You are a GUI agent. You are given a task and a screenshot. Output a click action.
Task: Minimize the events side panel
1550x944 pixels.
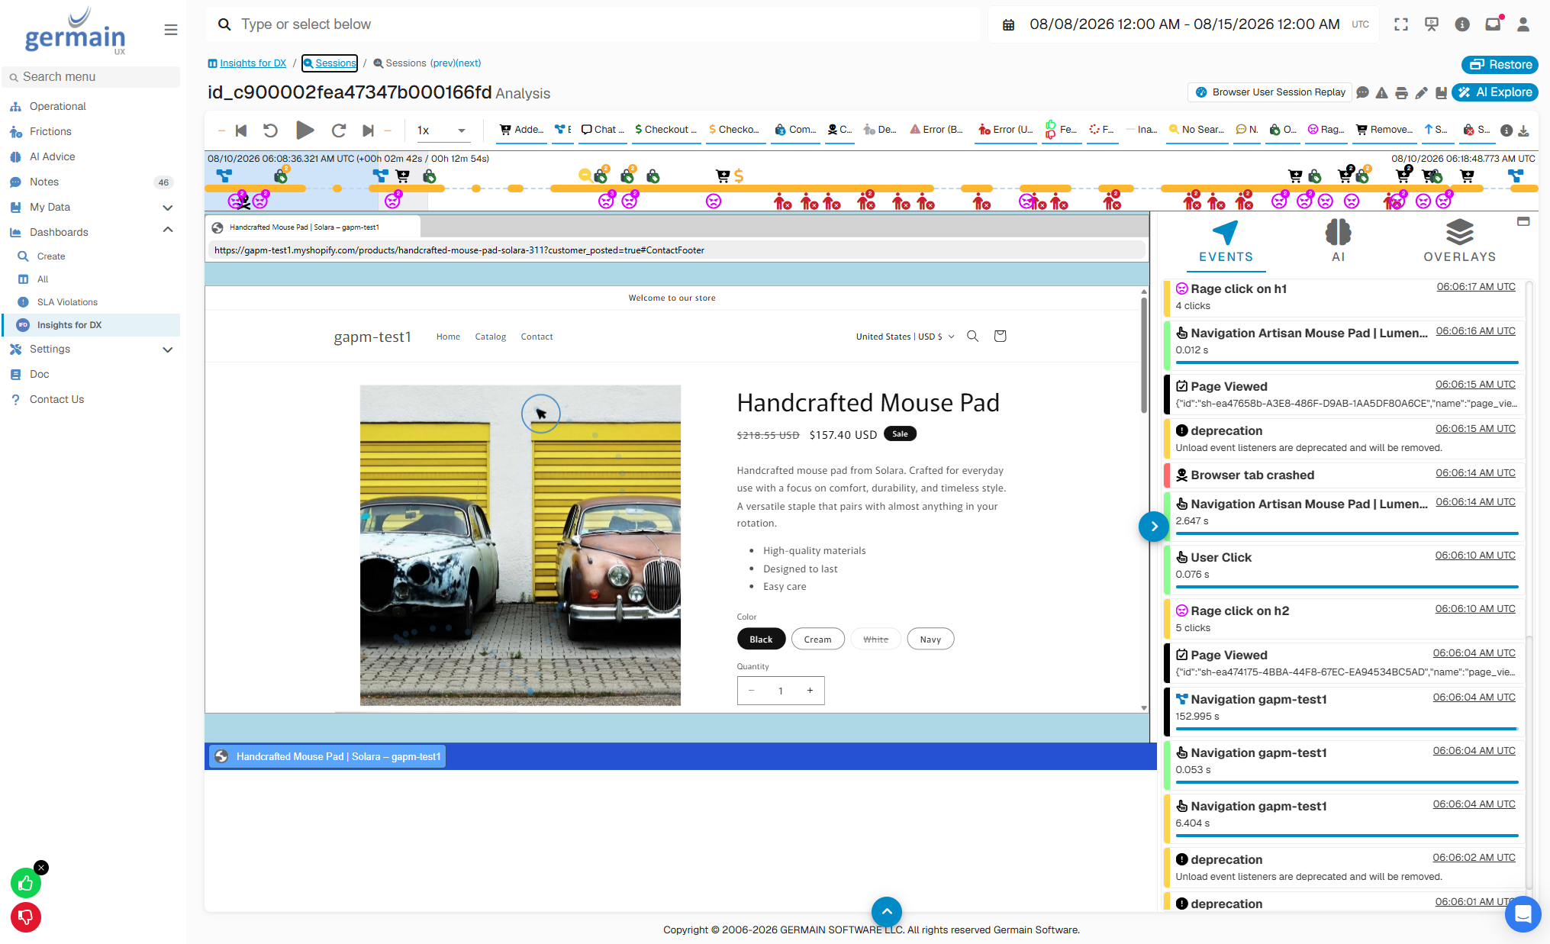click(x=1523, y=221)
